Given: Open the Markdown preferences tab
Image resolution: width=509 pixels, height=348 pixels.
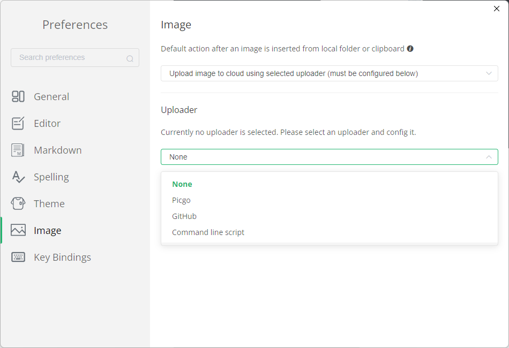Looking at the screenshot, I should [x=57, y=150].
